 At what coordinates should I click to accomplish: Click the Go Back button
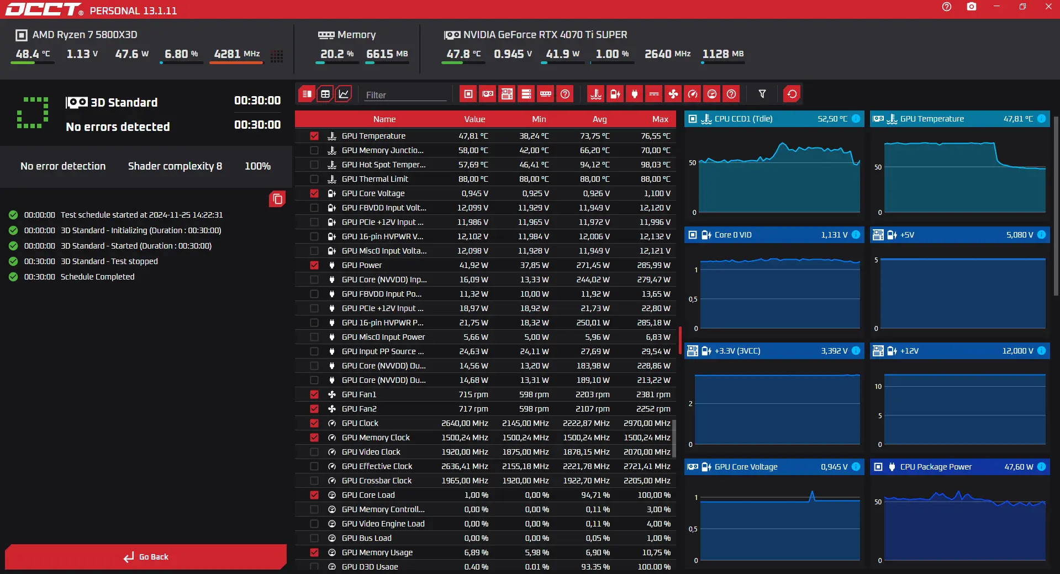(146, 557)
